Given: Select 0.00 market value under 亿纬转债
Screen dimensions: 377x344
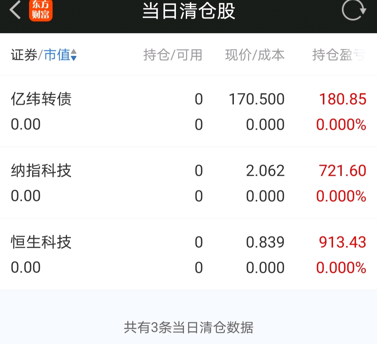Looking at the screenshot, I should [26, 125].
